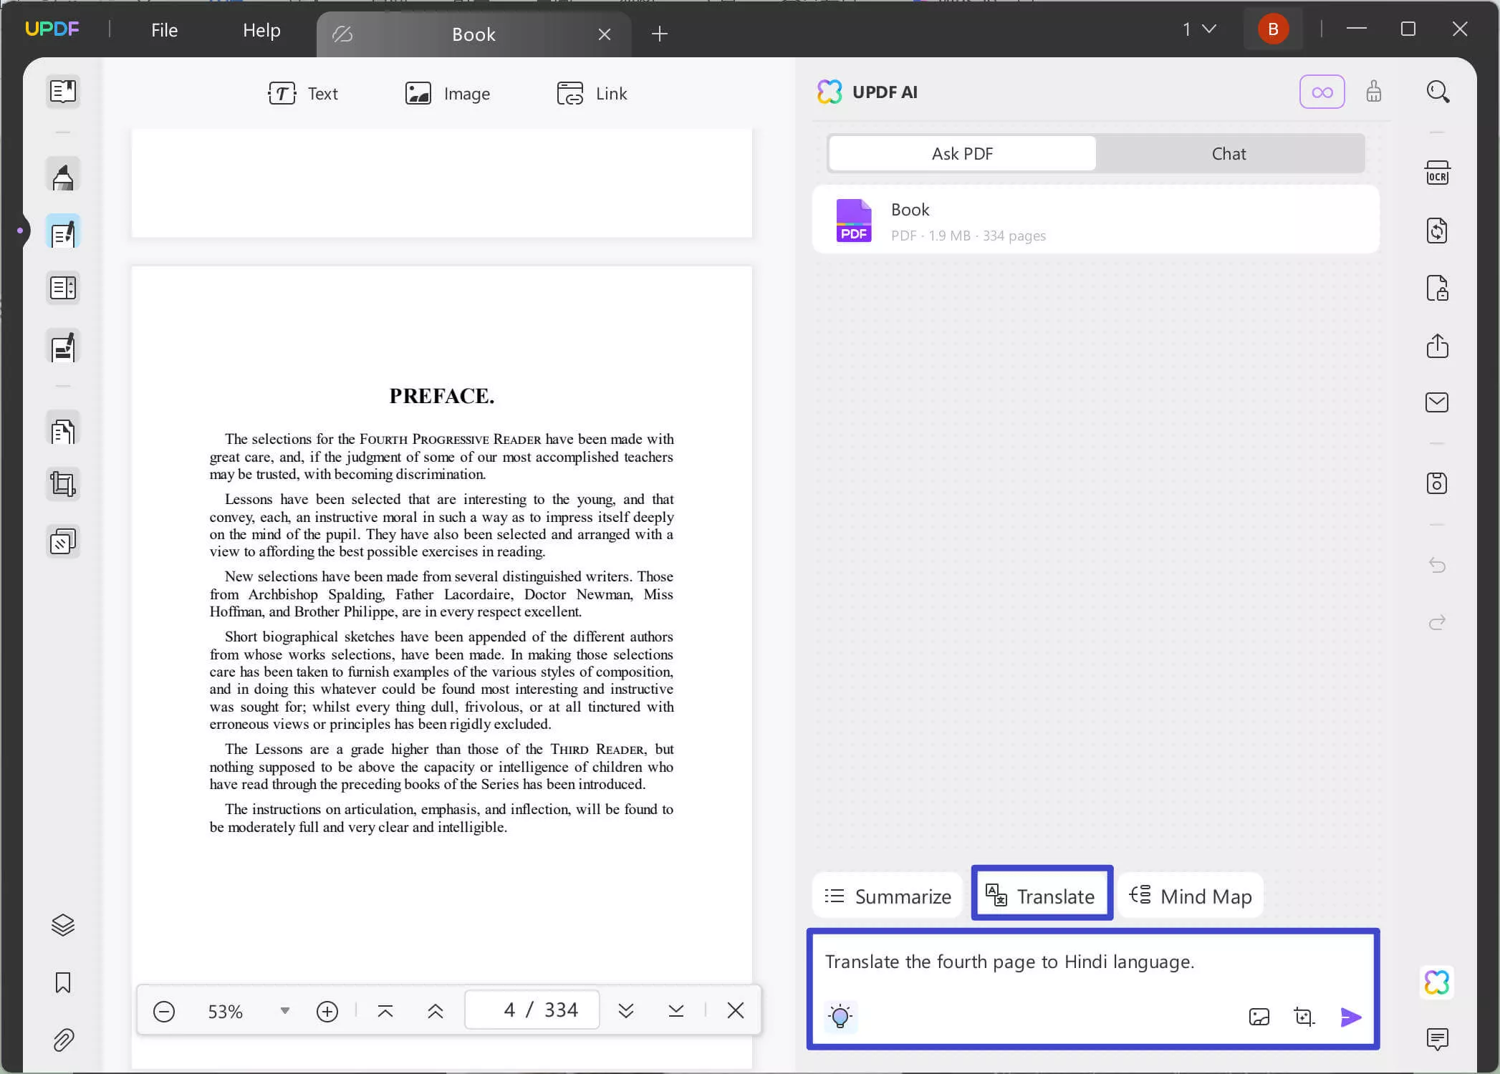The width and height of the screenshot is (1500, 1074).
Task: Go to the previous page
Action: (x=436, y=1011)
